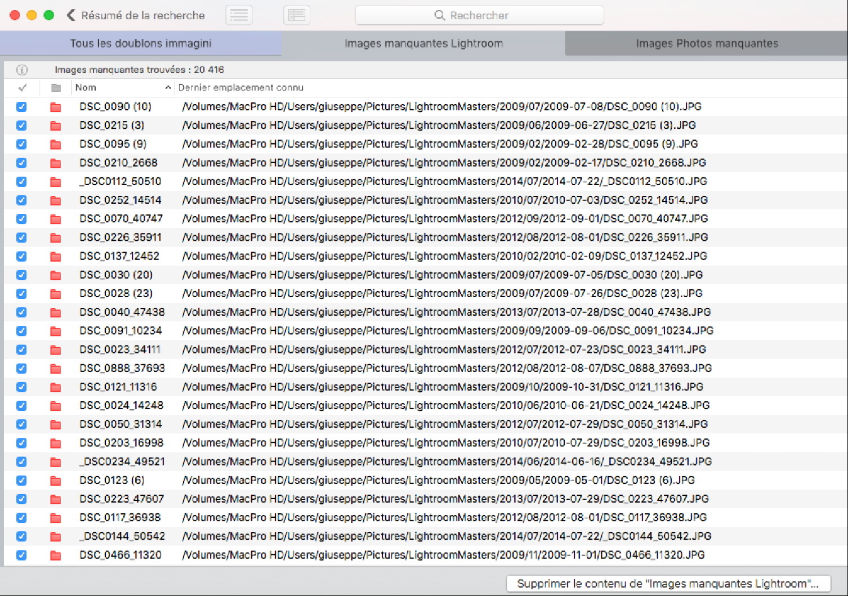The height and width of the screenshot is (596, 848).
Task: Click Supprimer le contenu de Images manquantes Lightroom
Action: (668, 584)
